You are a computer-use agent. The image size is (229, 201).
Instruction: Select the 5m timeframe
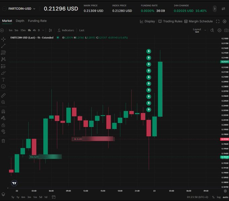point(17,30)
